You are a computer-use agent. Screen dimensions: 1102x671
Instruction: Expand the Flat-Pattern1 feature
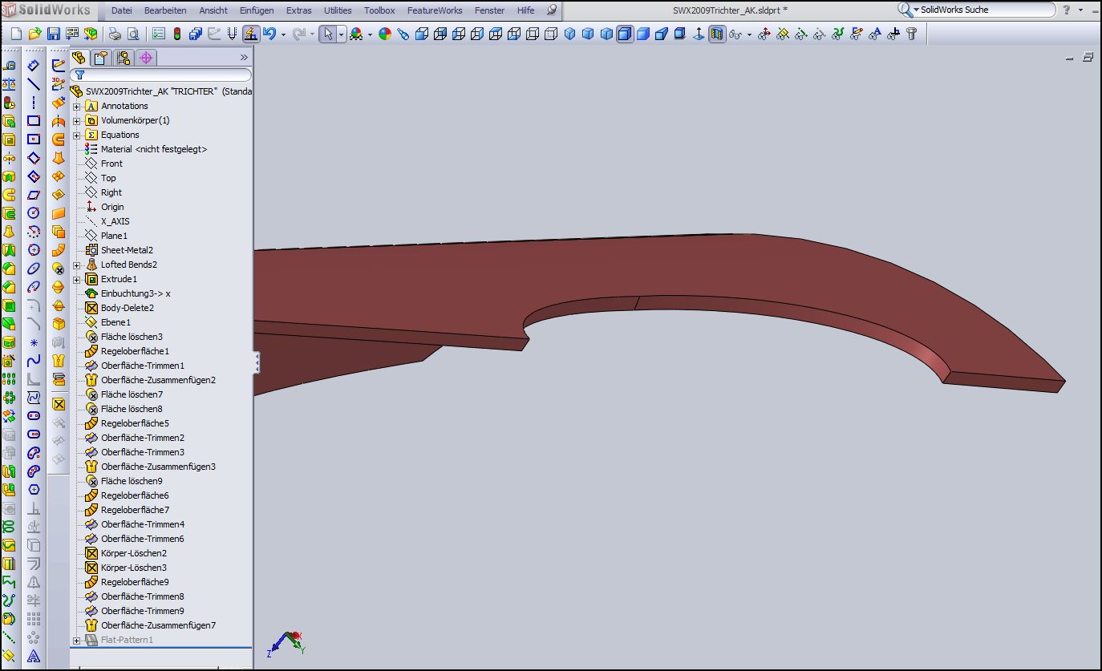(x=77, y=640)
